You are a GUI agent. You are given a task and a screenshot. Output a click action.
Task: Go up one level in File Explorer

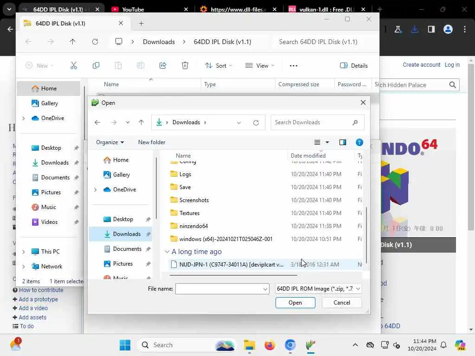coord(72,42)
